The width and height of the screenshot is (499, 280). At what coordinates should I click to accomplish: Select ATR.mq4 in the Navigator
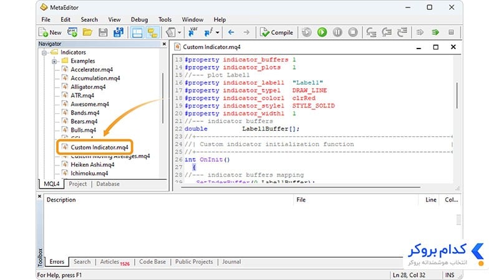82,96
